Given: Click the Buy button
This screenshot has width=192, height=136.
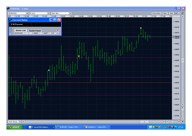Looking at the screenshot, I should [x=165, y=13].
